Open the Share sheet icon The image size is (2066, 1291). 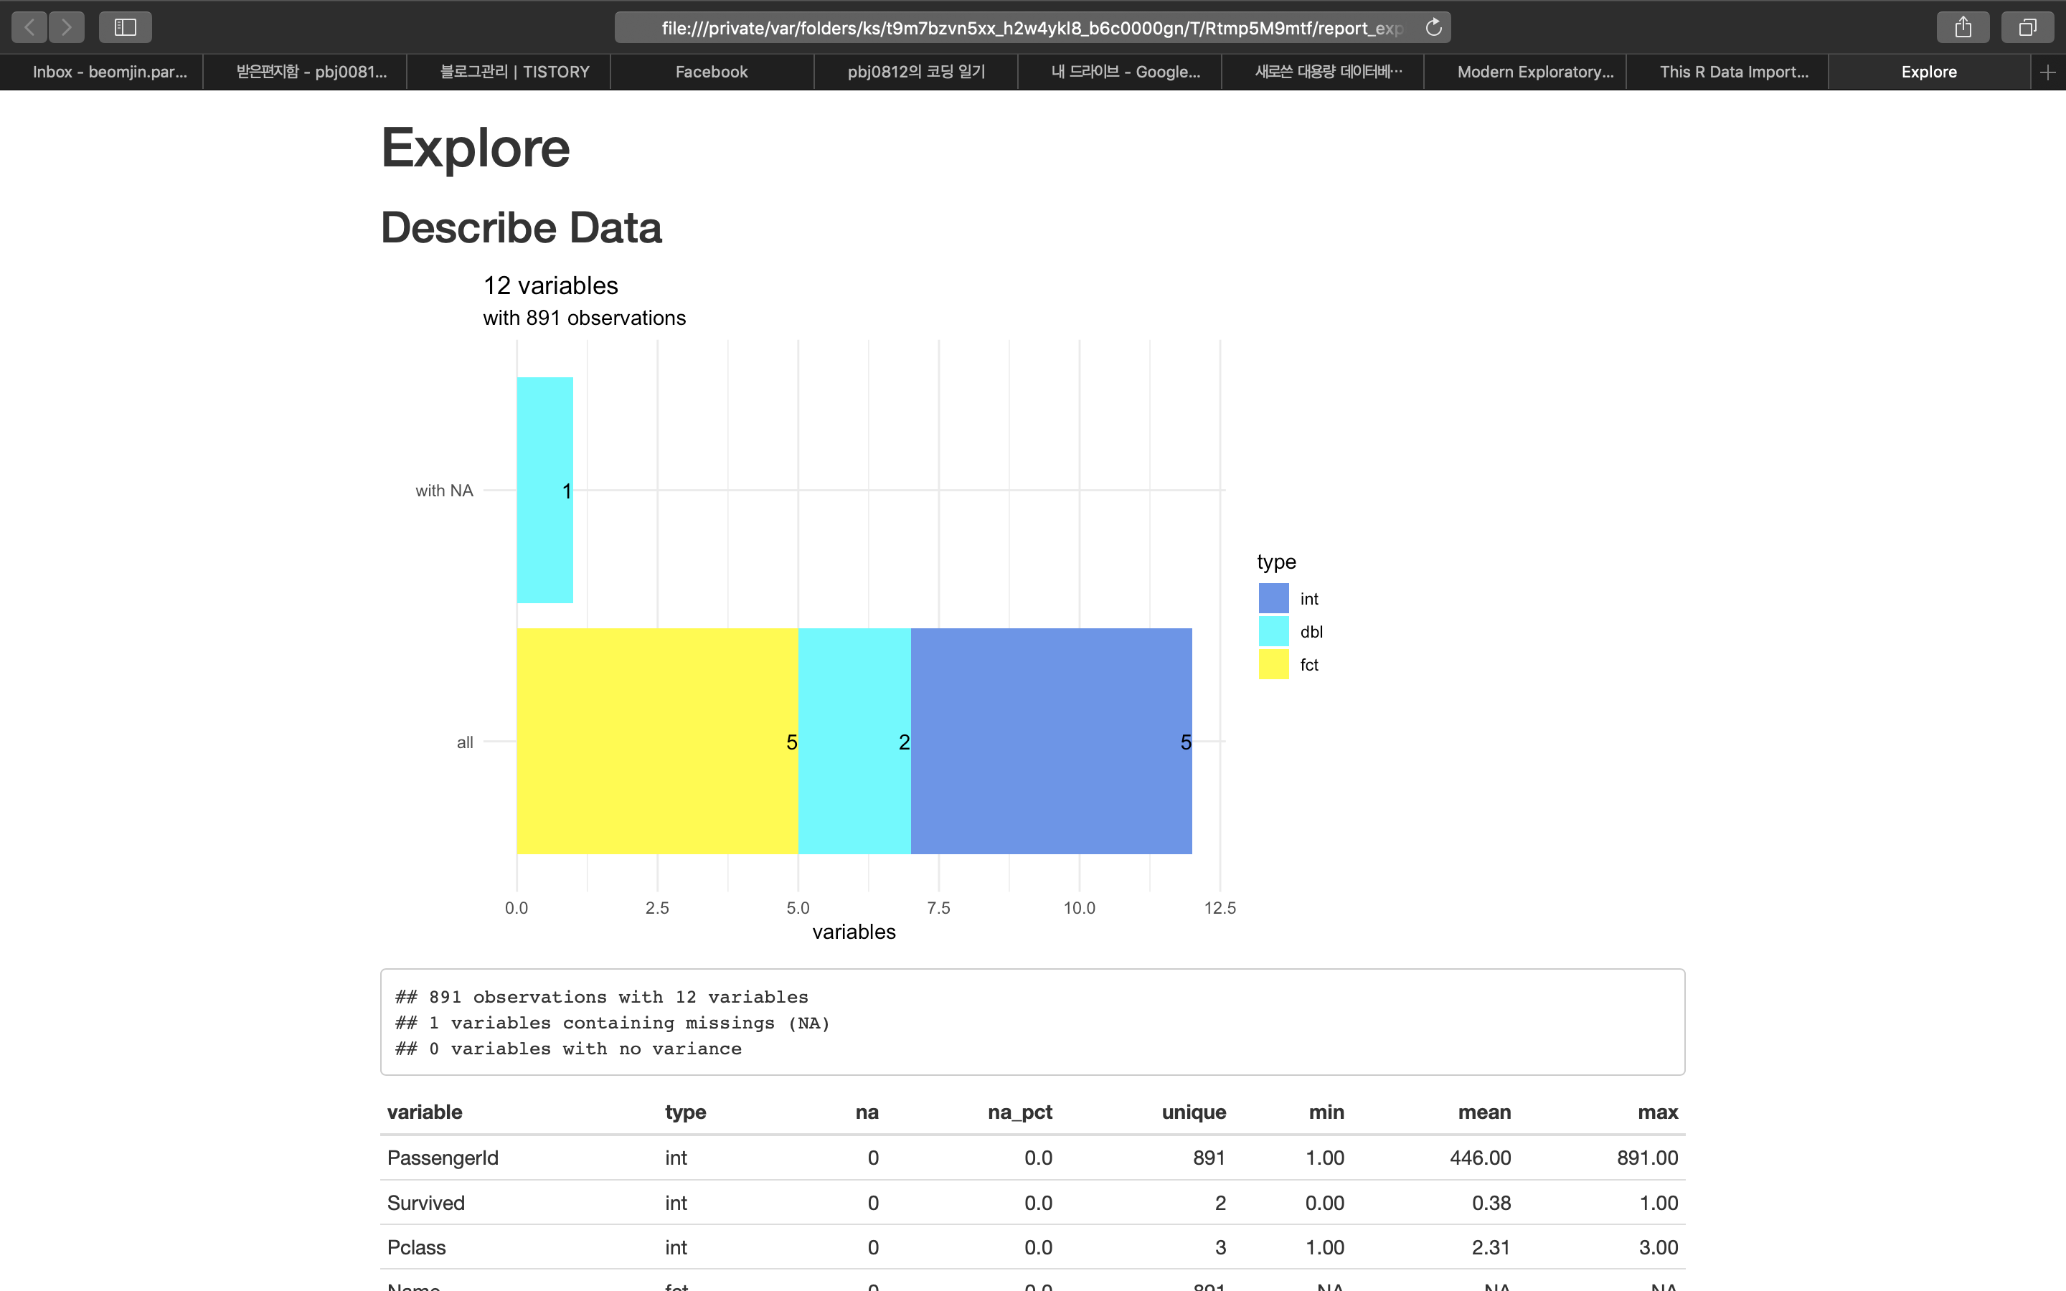[1963, 27]
